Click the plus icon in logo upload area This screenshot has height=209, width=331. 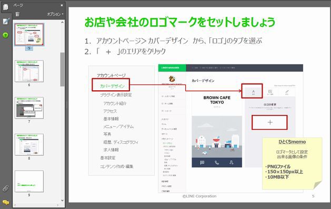(270, 122)
